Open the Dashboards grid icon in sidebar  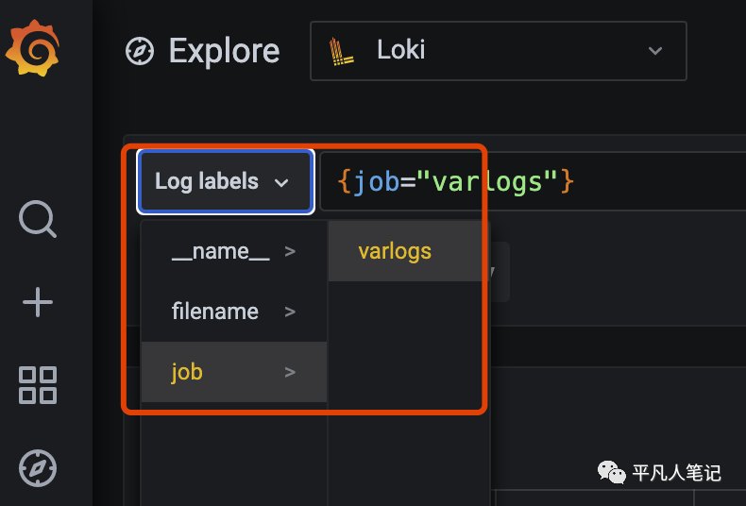coord(38,385)
